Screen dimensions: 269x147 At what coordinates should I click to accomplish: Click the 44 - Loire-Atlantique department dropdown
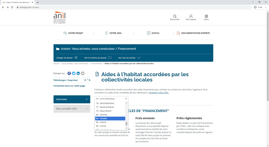pyautogui.click(x=111, y=99)
